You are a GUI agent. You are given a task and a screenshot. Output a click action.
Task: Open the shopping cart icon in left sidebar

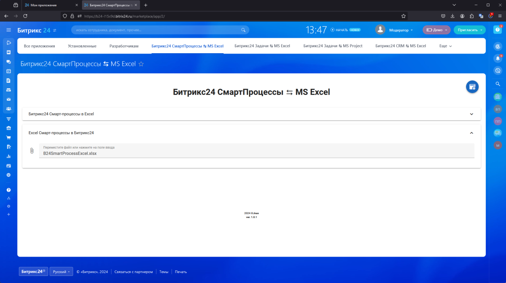[9, 138]
